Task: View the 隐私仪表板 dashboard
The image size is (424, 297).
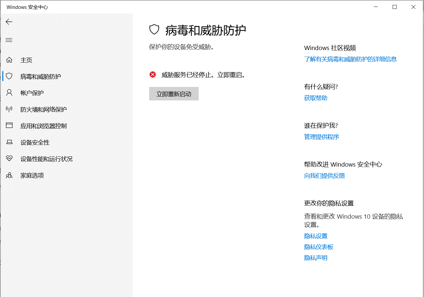Action: (x=318, y=247)
